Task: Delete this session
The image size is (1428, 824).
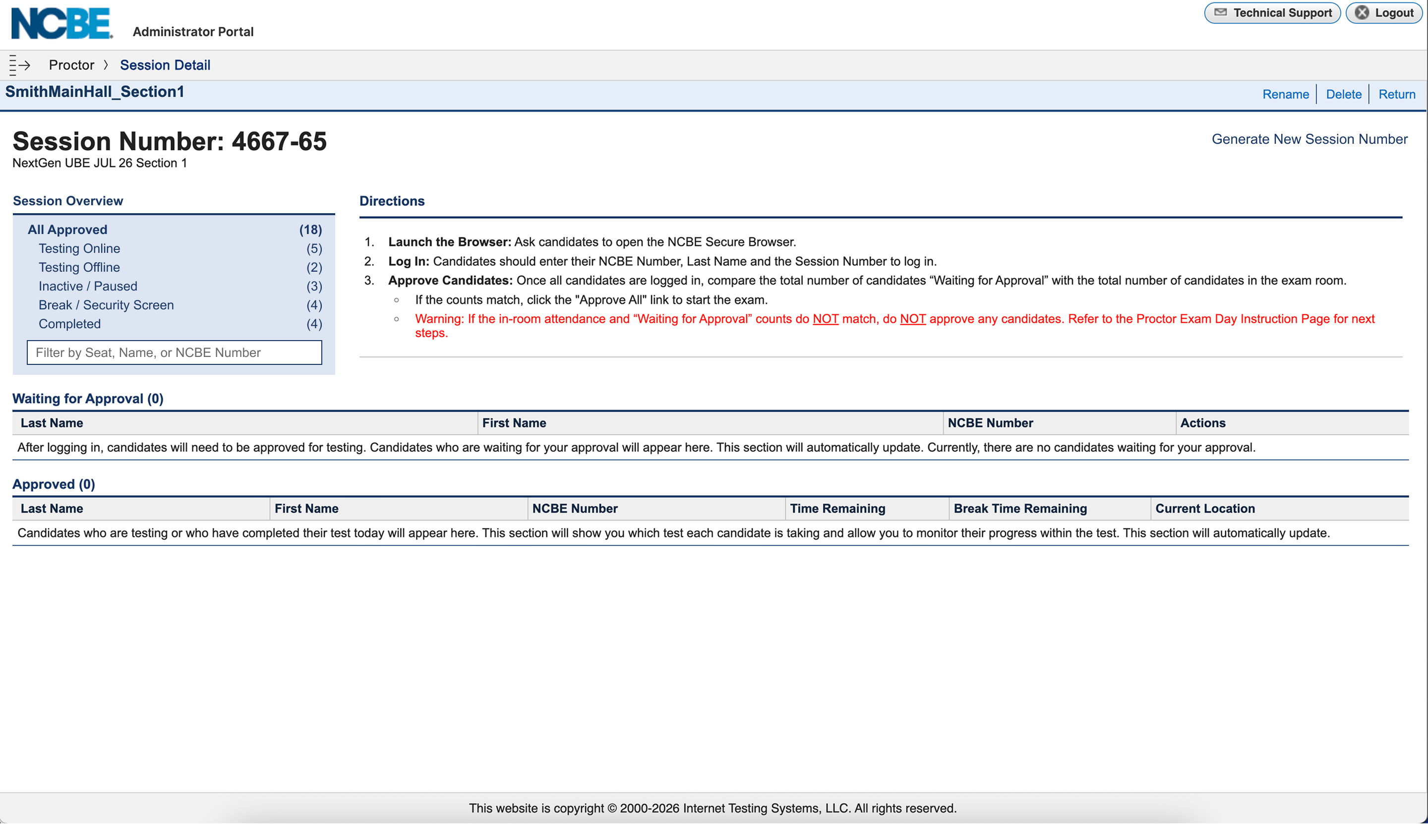Action: [x=1344, y=94]
